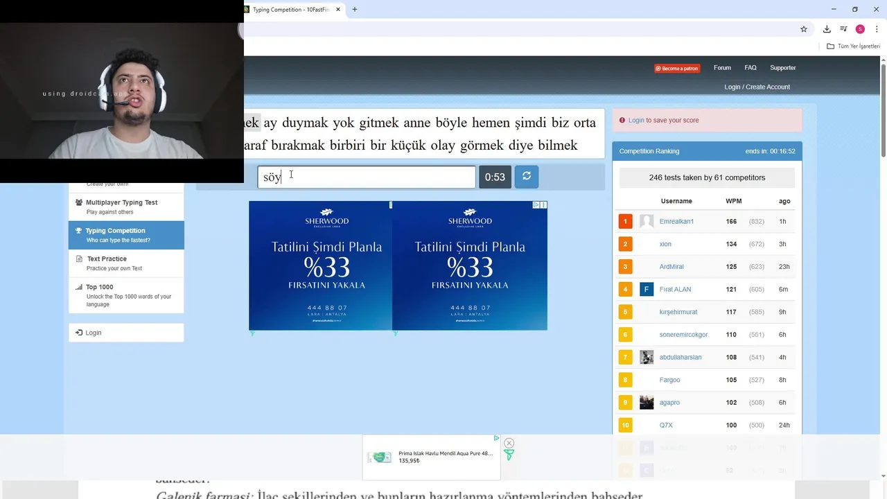Open Firat ALAN user profile

pos(675,289)
